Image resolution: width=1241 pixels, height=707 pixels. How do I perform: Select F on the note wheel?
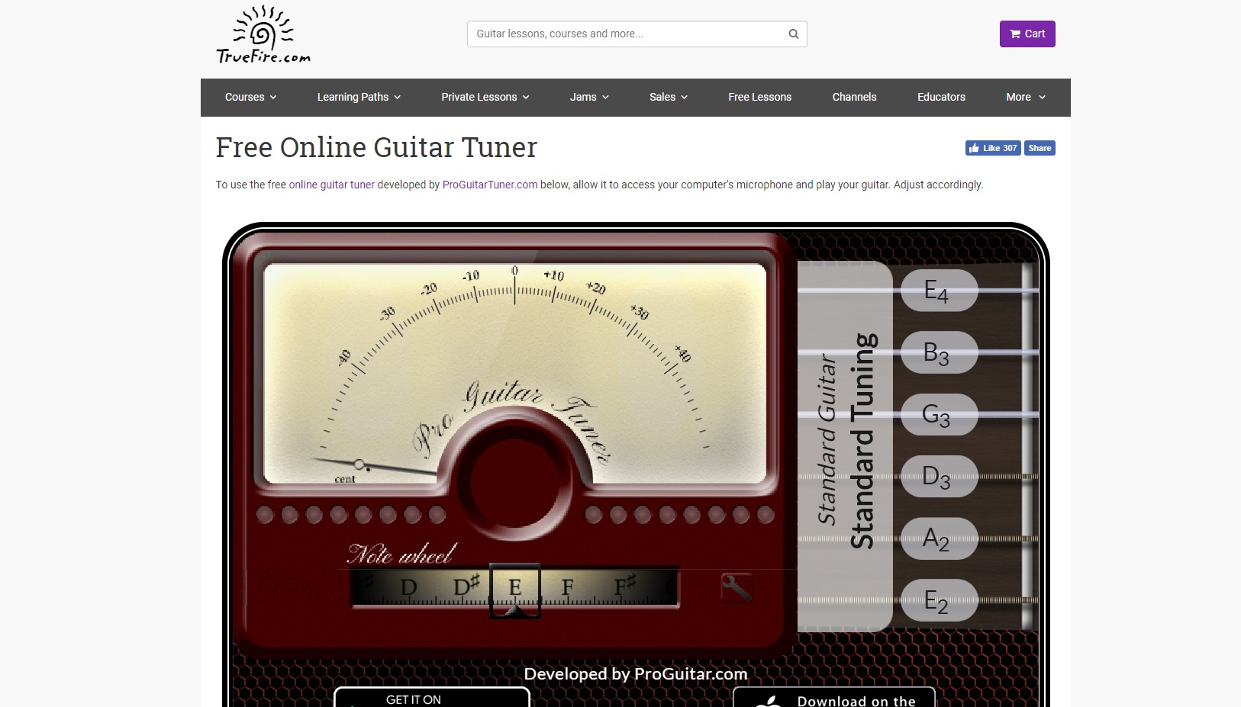pyautogui.click(x=567, y=587)
